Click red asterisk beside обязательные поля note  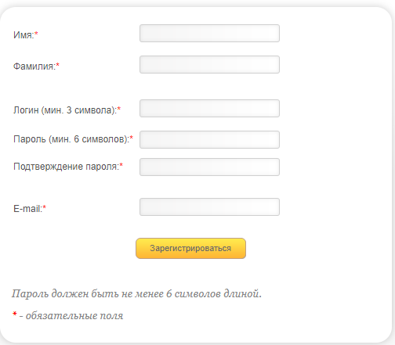coord(15,314)
